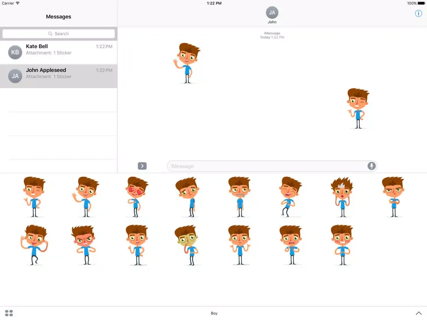Tap the JA avatar in conversation list
Viewport: 427px width, 320px height.
tap(15, 76)
